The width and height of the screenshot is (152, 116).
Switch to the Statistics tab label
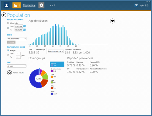(29, 5)
